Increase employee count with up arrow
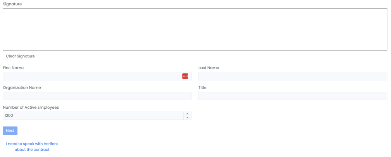 [188, 114]
